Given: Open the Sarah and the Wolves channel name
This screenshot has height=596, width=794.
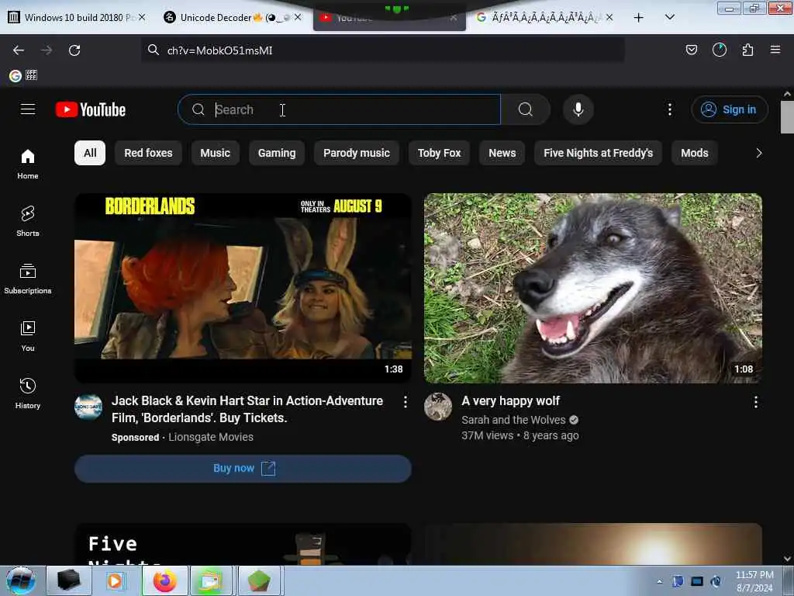Looking at the screenshot, I should [513, 420].
